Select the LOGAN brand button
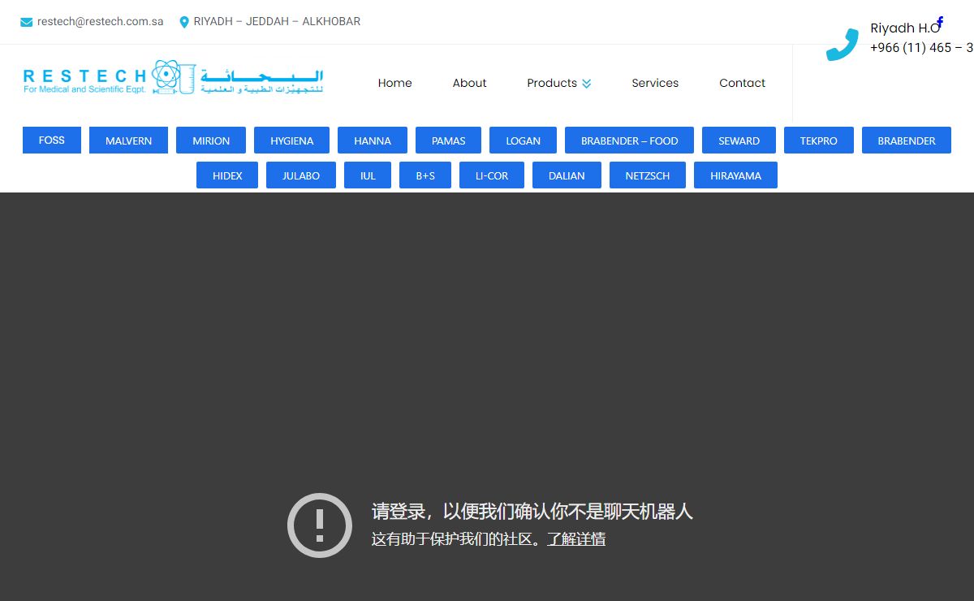The image size is (974, 601). point(523,140)
